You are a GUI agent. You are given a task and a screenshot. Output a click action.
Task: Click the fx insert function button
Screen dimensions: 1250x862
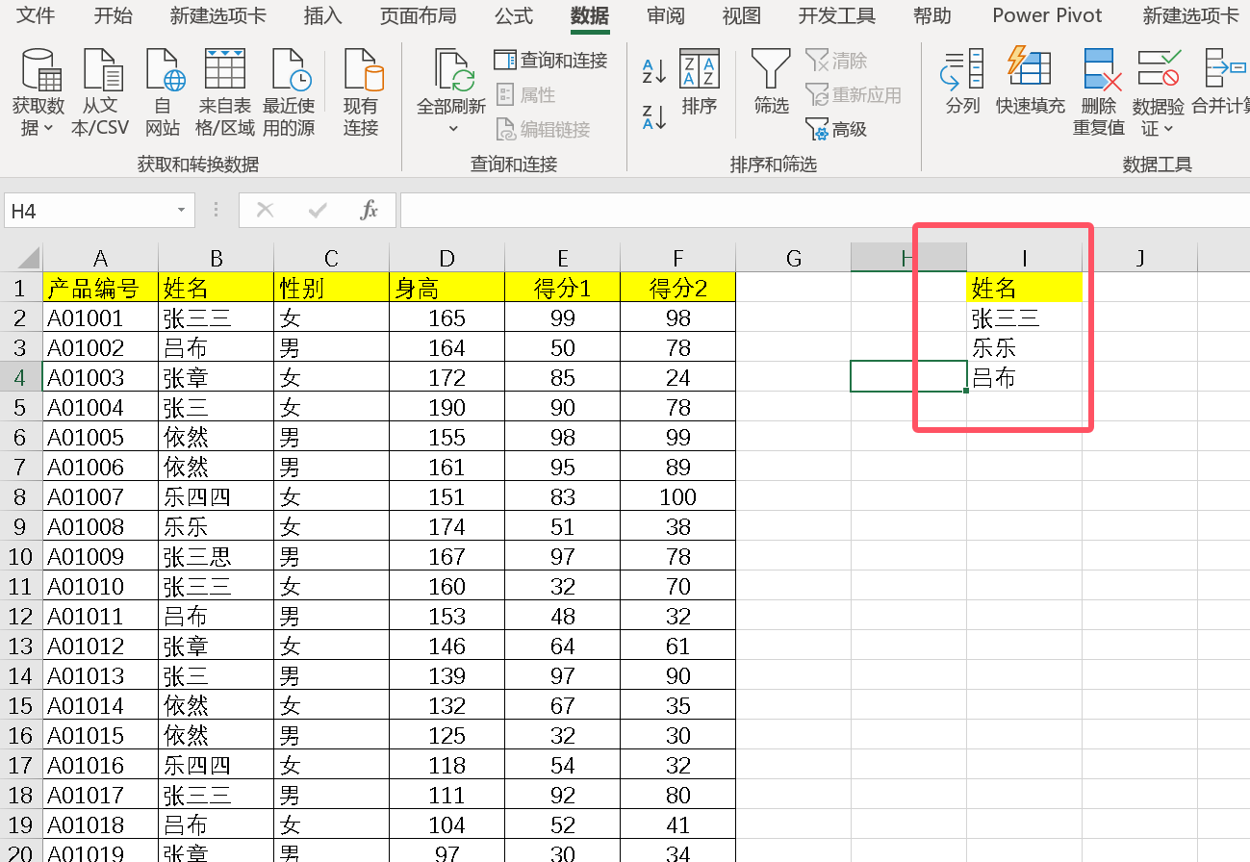[369, 211]
